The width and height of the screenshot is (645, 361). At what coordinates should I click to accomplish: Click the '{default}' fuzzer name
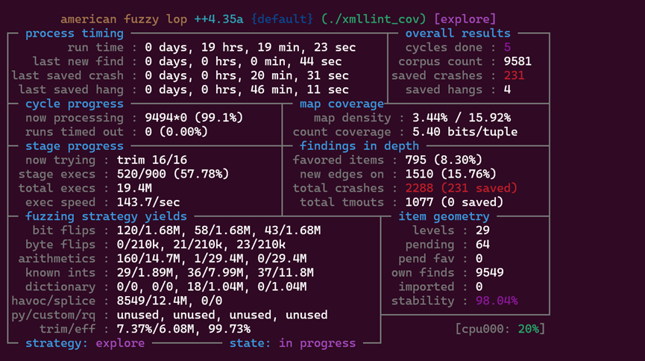coord(282,19)
